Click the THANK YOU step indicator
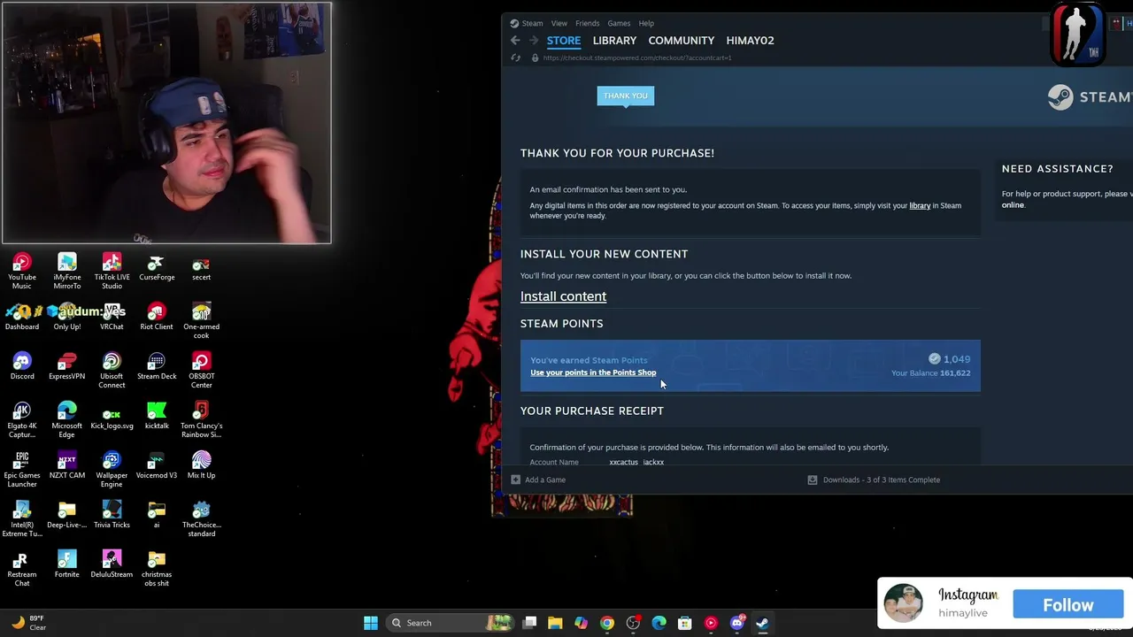Screen dimensions: 1133x637 click(x=626, y=96)
